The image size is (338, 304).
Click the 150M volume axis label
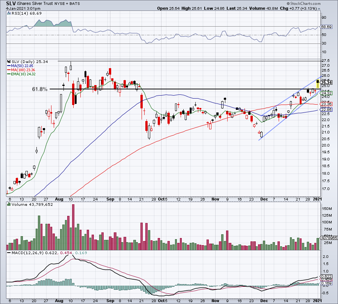(327, 209)
